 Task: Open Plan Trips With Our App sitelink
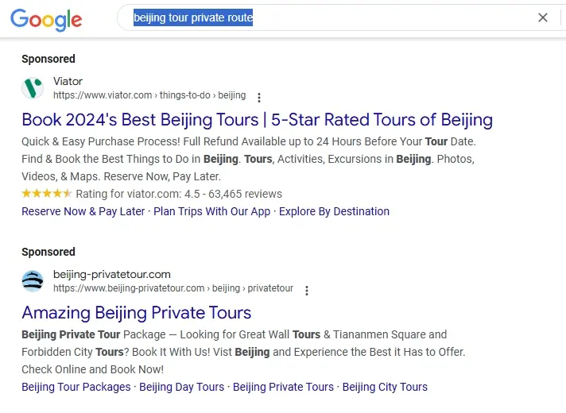212,211
